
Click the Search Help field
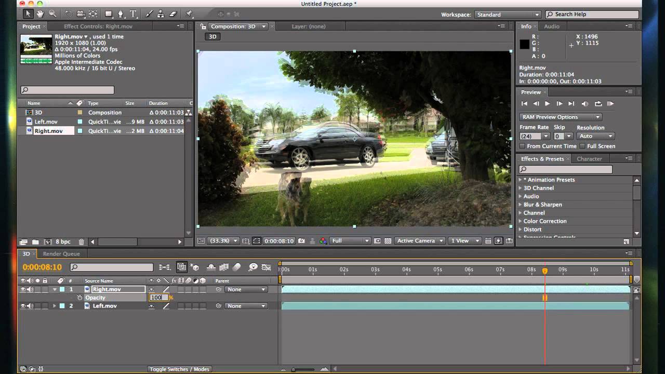[592, 15]
